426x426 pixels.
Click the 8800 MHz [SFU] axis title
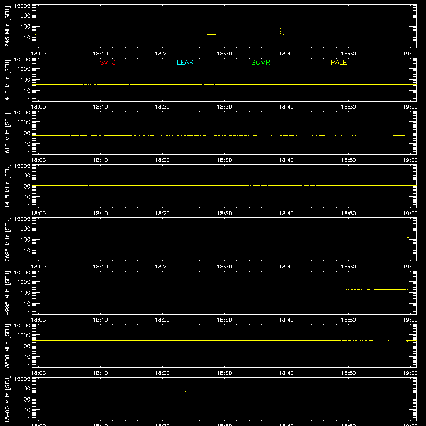pos(7,346)
